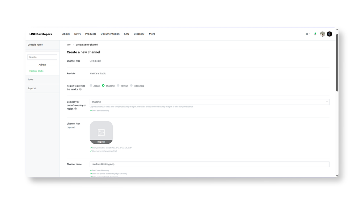Open the Company country dropdown showing Thailand
Image resolution: width=364 pixels, height=205 pixels.
[x=209, y=102]
